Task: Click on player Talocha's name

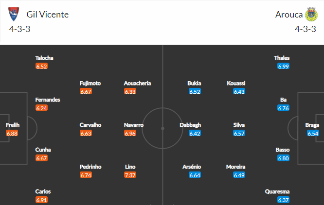Action: pyautogui.click(x=44, y=58)
